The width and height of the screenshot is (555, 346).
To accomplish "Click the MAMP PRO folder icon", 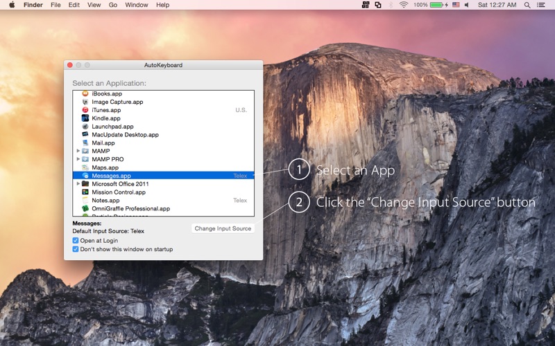I will coord(85,159).
